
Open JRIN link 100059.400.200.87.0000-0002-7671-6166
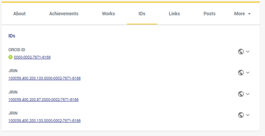[x=43, y=99]
